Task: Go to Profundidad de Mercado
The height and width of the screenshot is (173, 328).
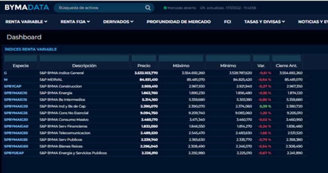Action: coord(178,22)
